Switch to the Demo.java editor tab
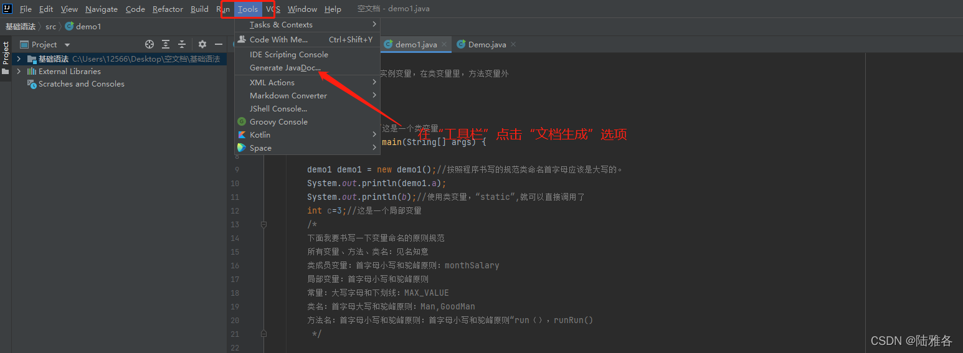Image resolution: width=963 pixels, height=353 pixels. 487,45
